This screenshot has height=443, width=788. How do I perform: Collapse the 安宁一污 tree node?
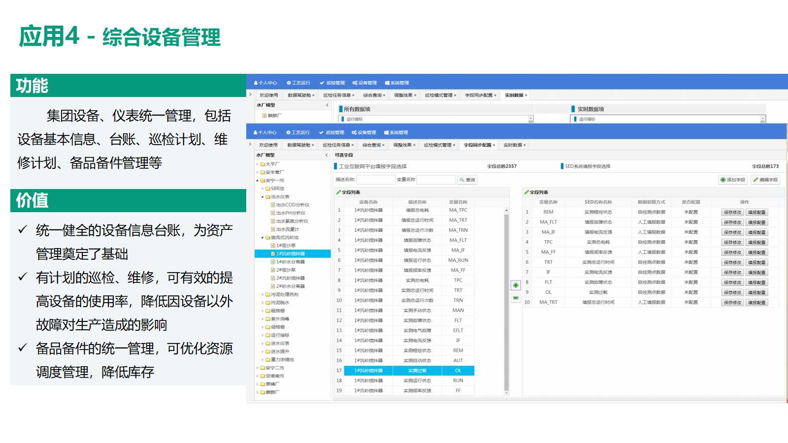(257, 181)
